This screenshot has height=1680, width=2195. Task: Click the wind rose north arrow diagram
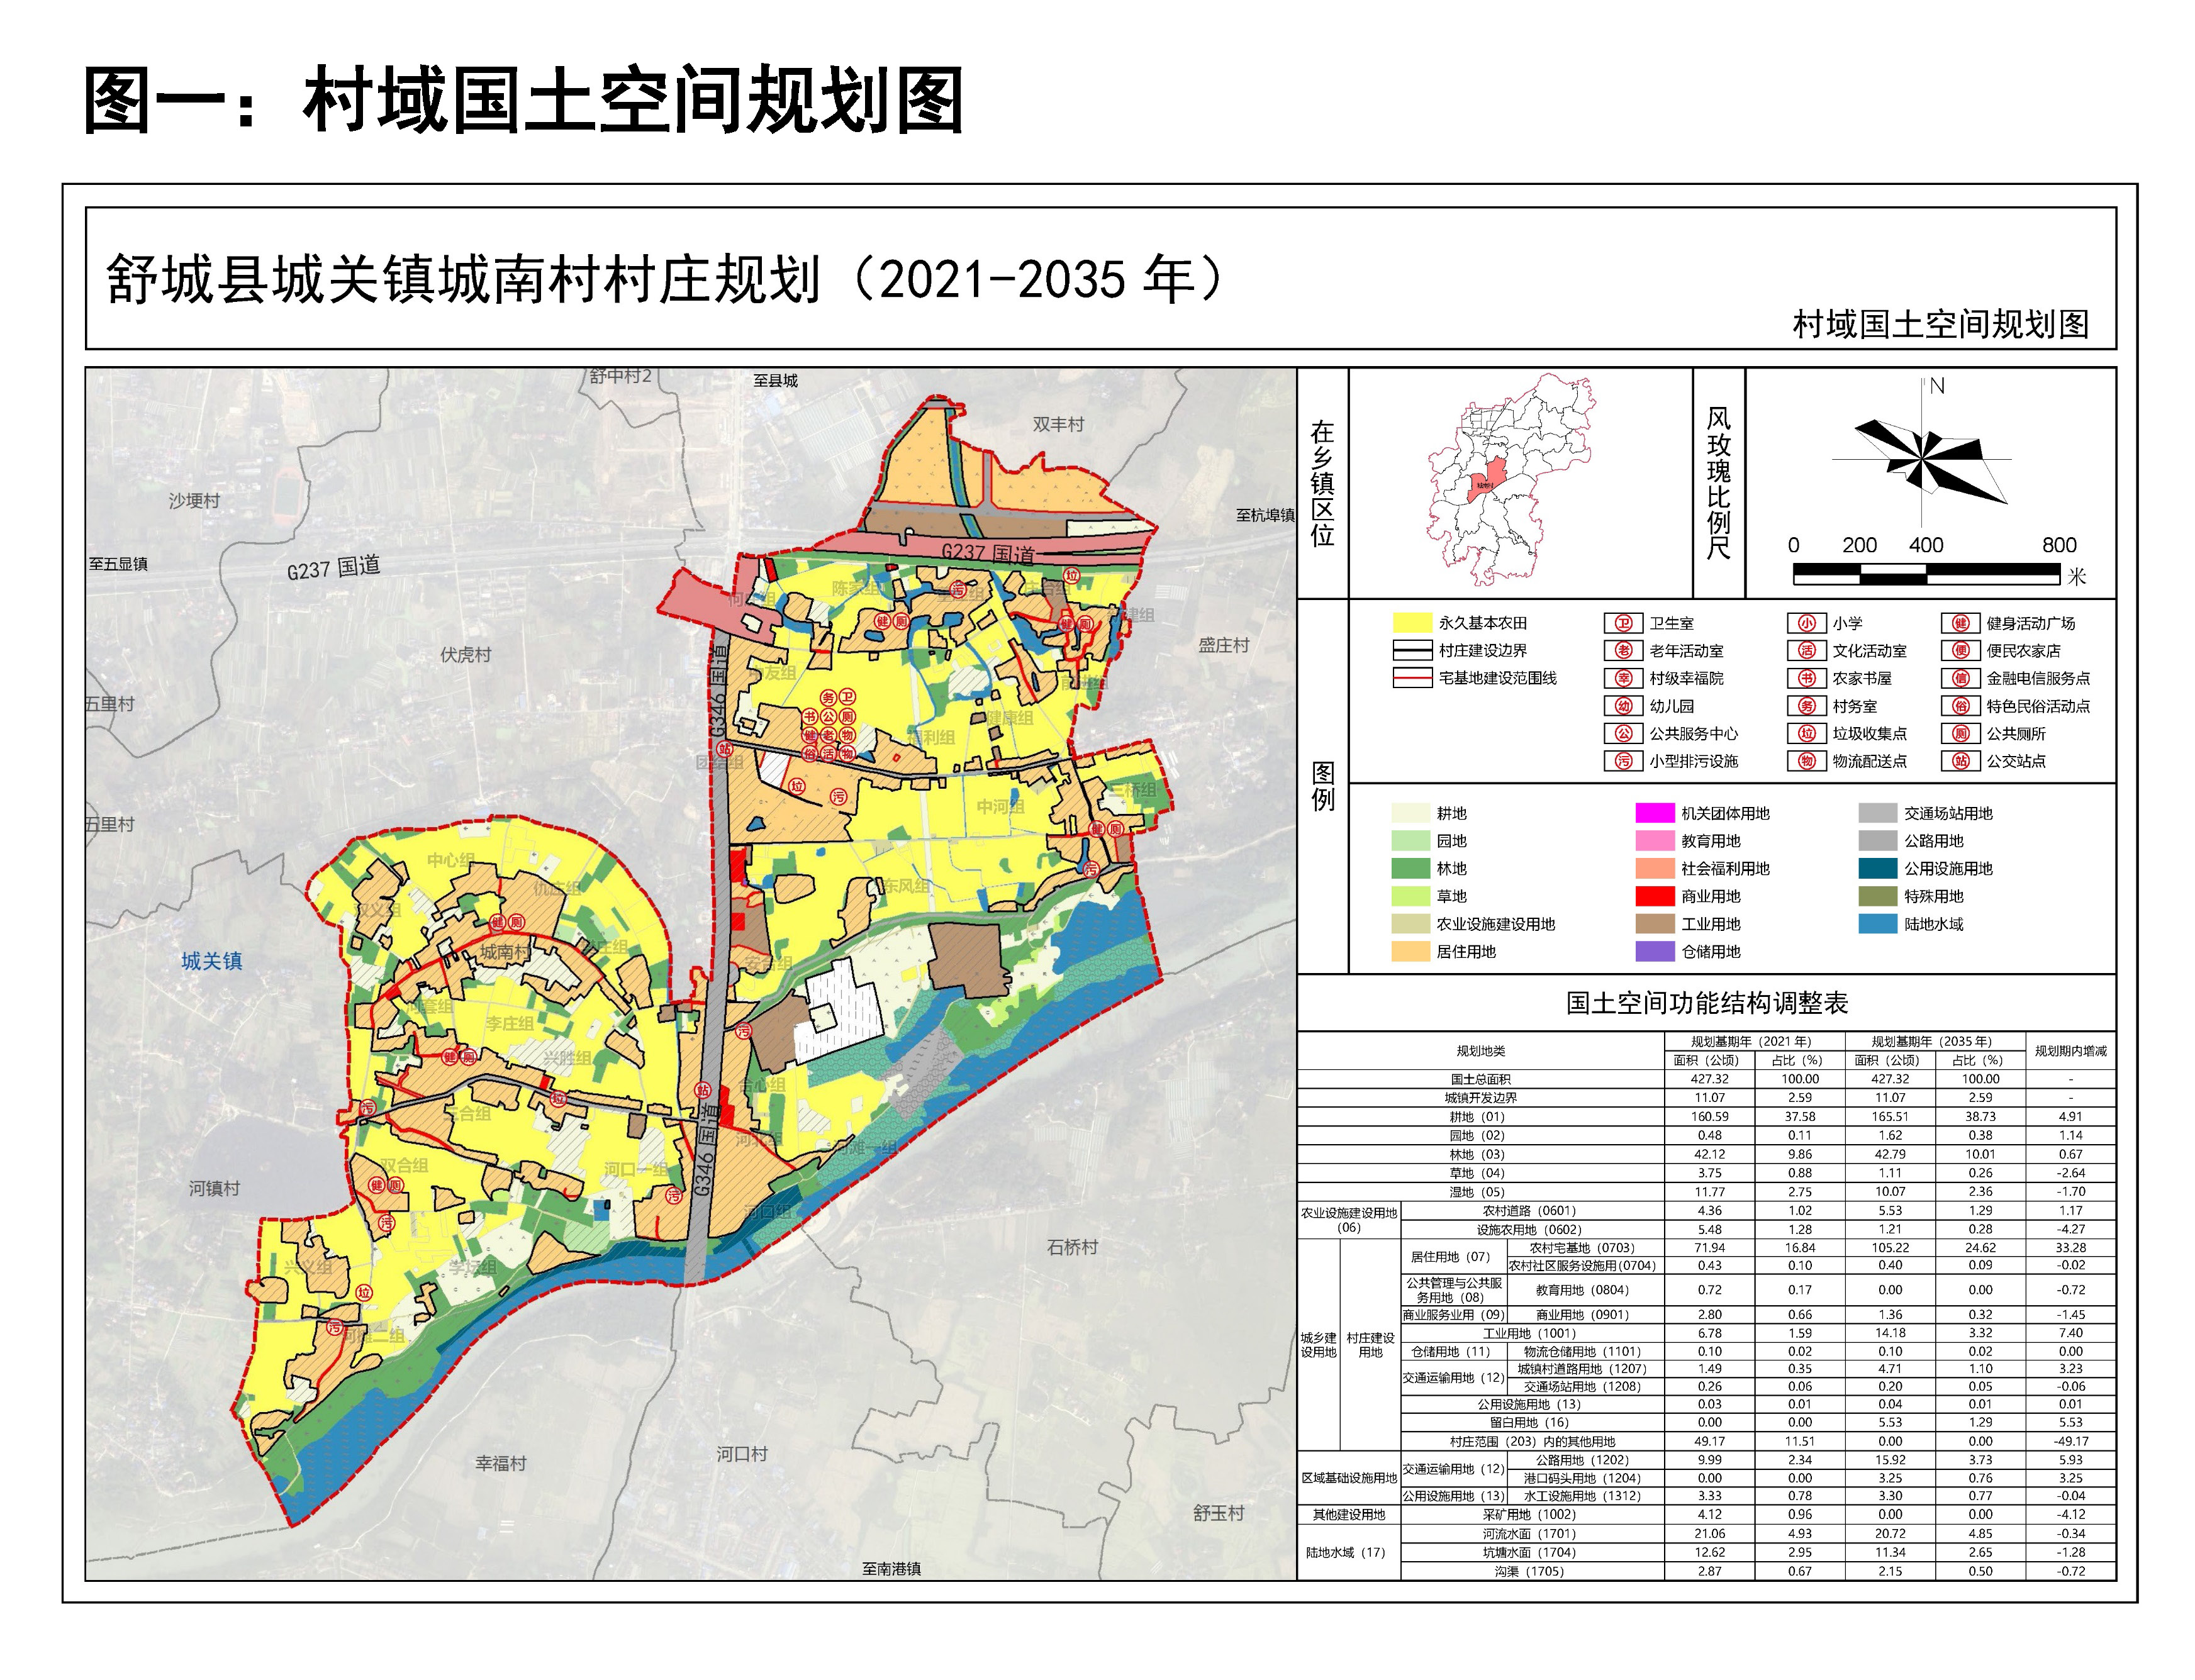(1921, 454)
